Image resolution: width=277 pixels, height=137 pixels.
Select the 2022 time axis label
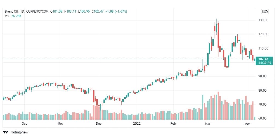click(137, 124)
